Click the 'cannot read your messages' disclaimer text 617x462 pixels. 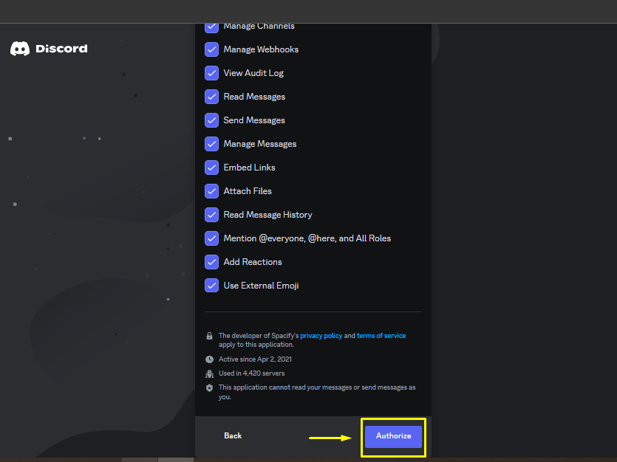317,392
